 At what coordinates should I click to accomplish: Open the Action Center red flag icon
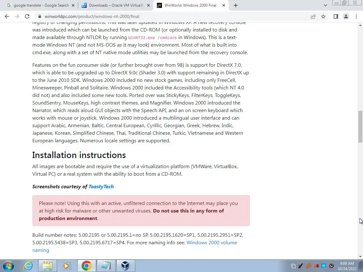(x=316, y=266)
